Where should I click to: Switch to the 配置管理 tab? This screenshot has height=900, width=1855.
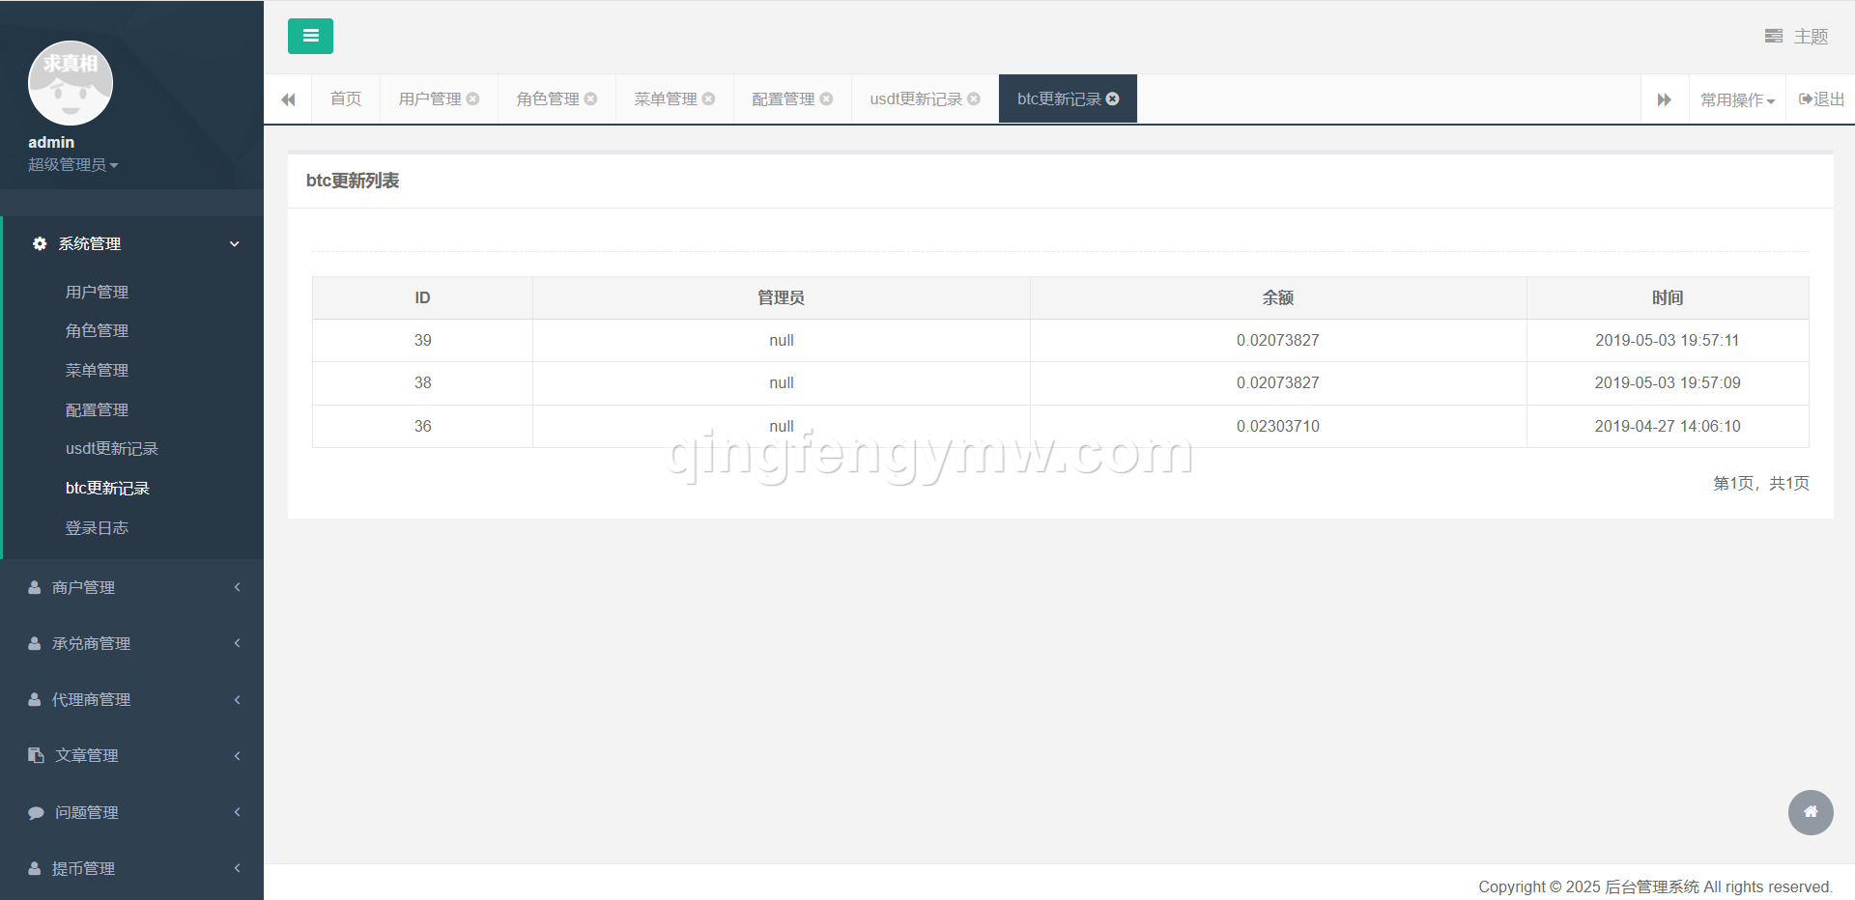(784, 98)
